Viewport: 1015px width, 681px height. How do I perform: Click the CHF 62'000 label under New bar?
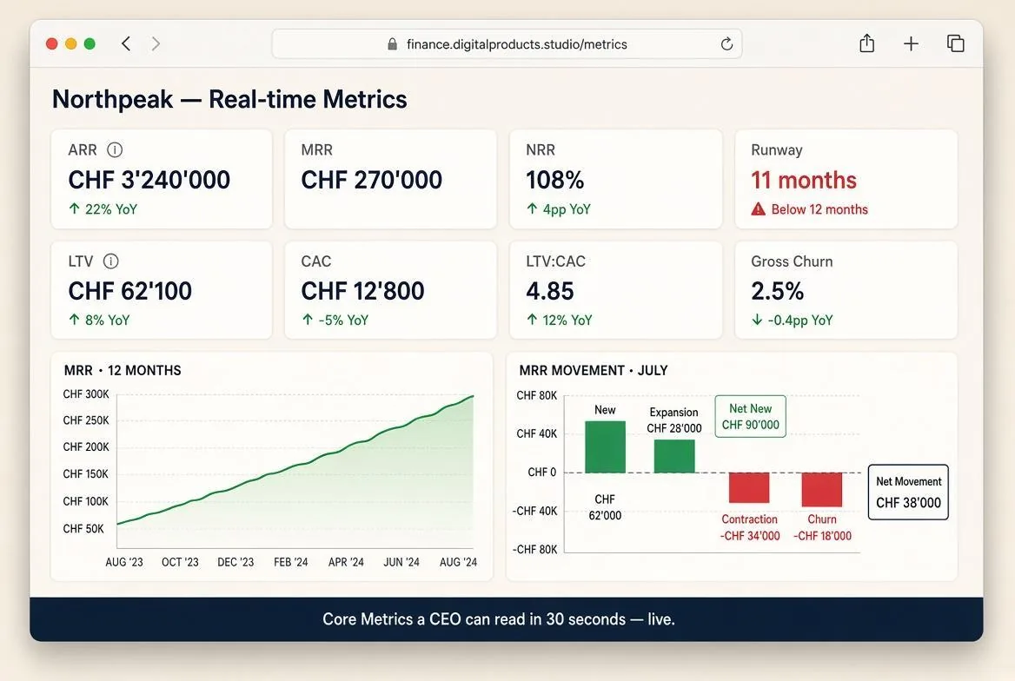[605, 507]
